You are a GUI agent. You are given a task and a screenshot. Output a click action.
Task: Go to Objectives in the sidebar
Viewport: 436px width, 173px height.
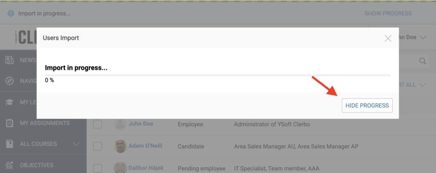point(37,165)
